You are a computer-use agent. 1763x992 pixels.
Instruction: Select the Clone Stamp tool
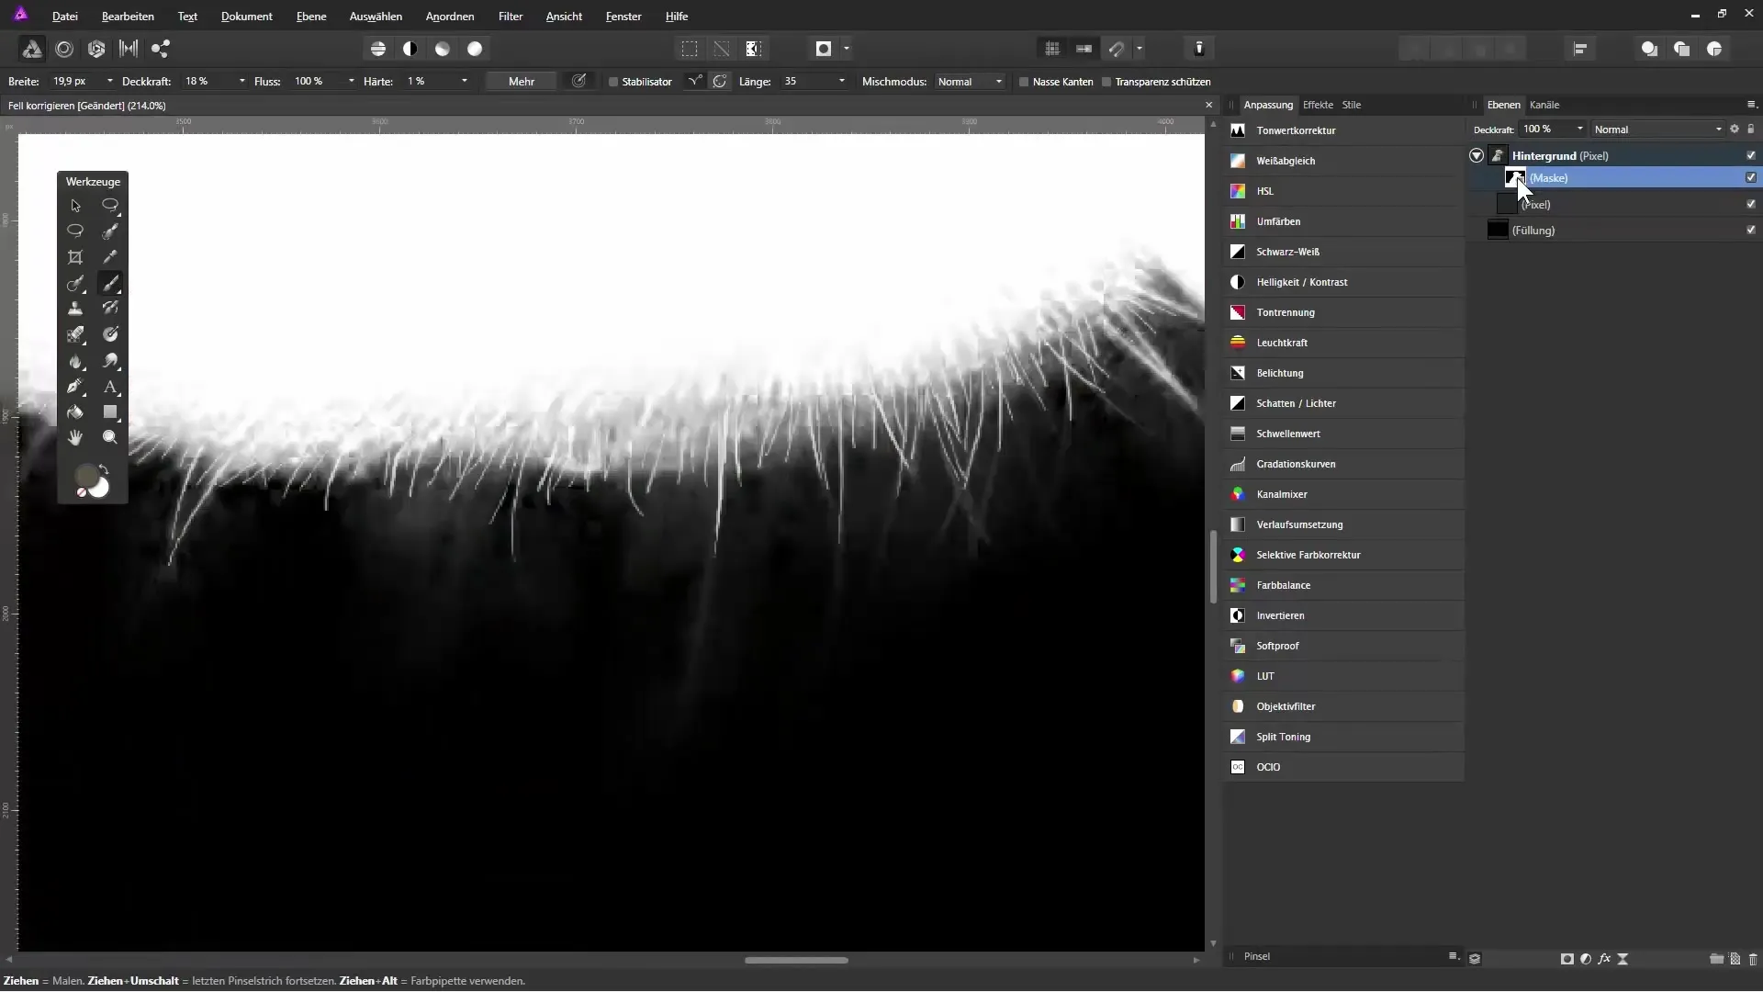coord(75,309)
